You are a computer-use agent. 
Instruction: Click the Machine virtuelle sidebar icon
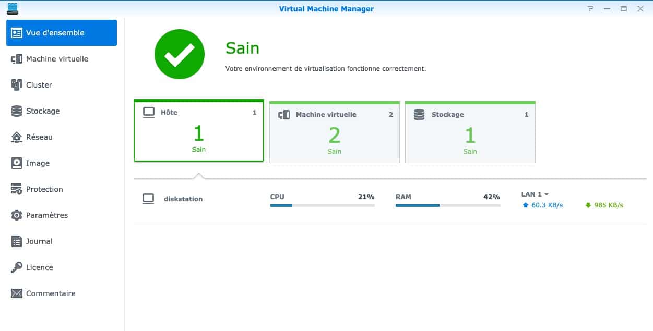point(17,59)
